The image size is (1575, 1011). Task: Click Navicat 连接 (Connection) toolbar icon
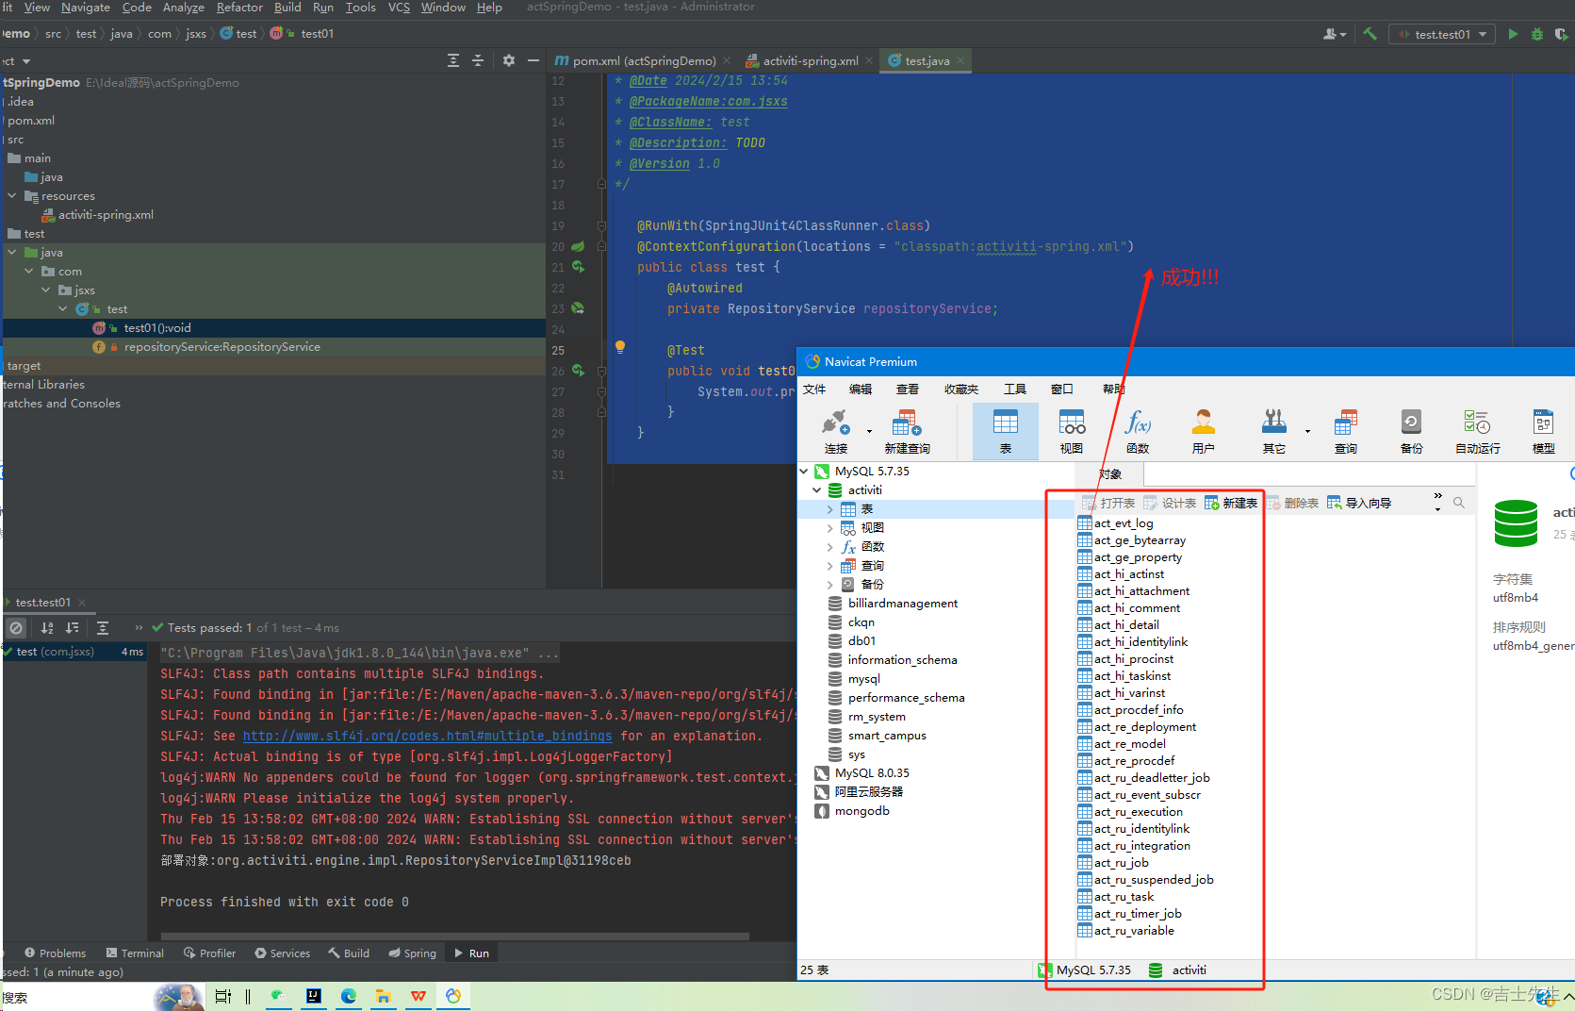[x=835, y=432]
